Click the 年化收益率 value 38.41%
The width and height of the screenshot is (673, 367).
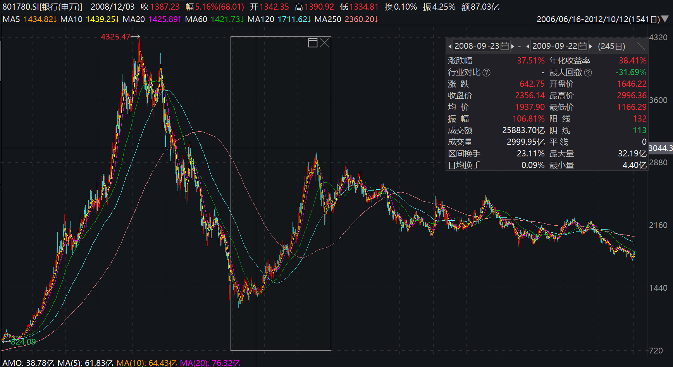pos(633,61)
